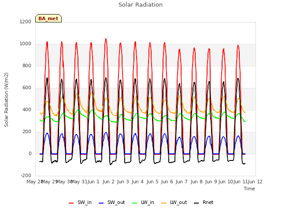This screenshot has width=282, height=211.
Task: Toggle LW_in legend entry
Action: 143,202
